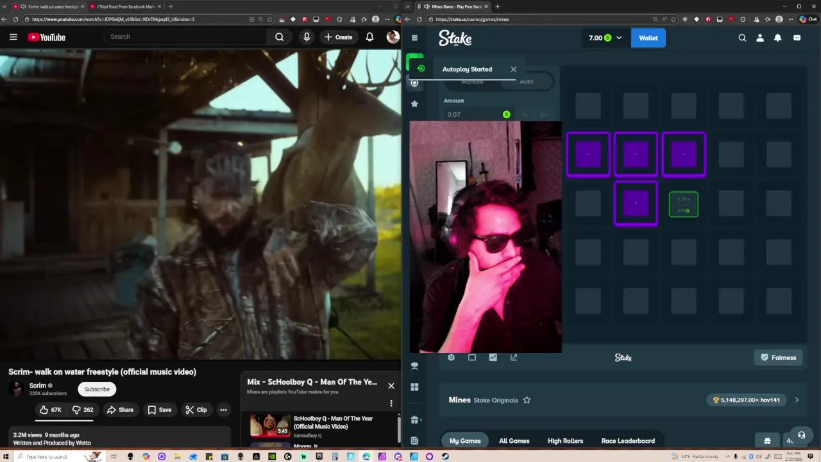This screenshot has height=462, width=821.
Task: Open the 5,148,297.00× hov141 top win badge
Action: 746,400
